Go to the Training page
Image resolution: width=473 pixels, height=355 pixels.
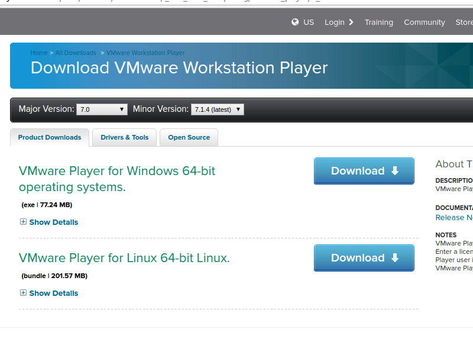pos(378,22)
